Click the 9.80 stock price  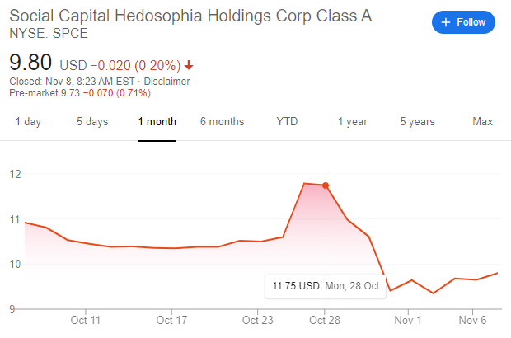(x=30, y=62)
